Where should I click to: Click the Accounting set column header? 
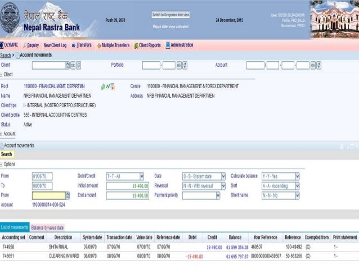(x=14, y=238)
